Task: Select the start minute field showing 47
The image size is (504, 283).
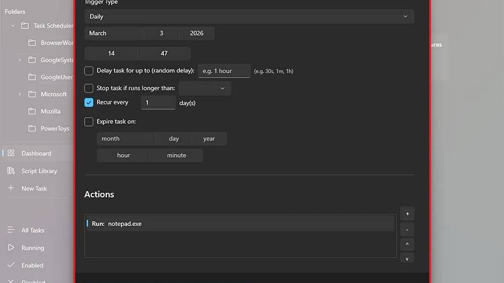Action: coord(164,53)
